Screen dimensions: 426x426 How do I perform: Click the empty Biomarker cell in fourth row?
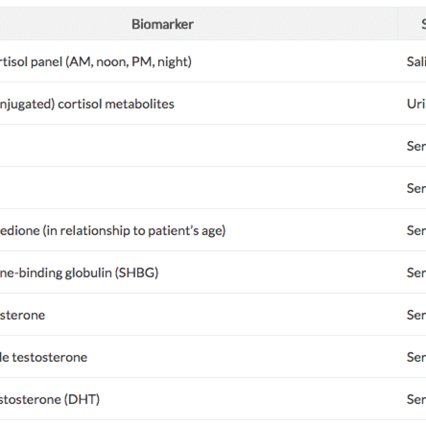[199, 188]
